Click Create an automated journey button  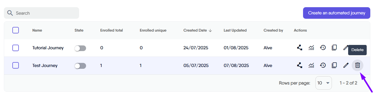coord(337,13)
